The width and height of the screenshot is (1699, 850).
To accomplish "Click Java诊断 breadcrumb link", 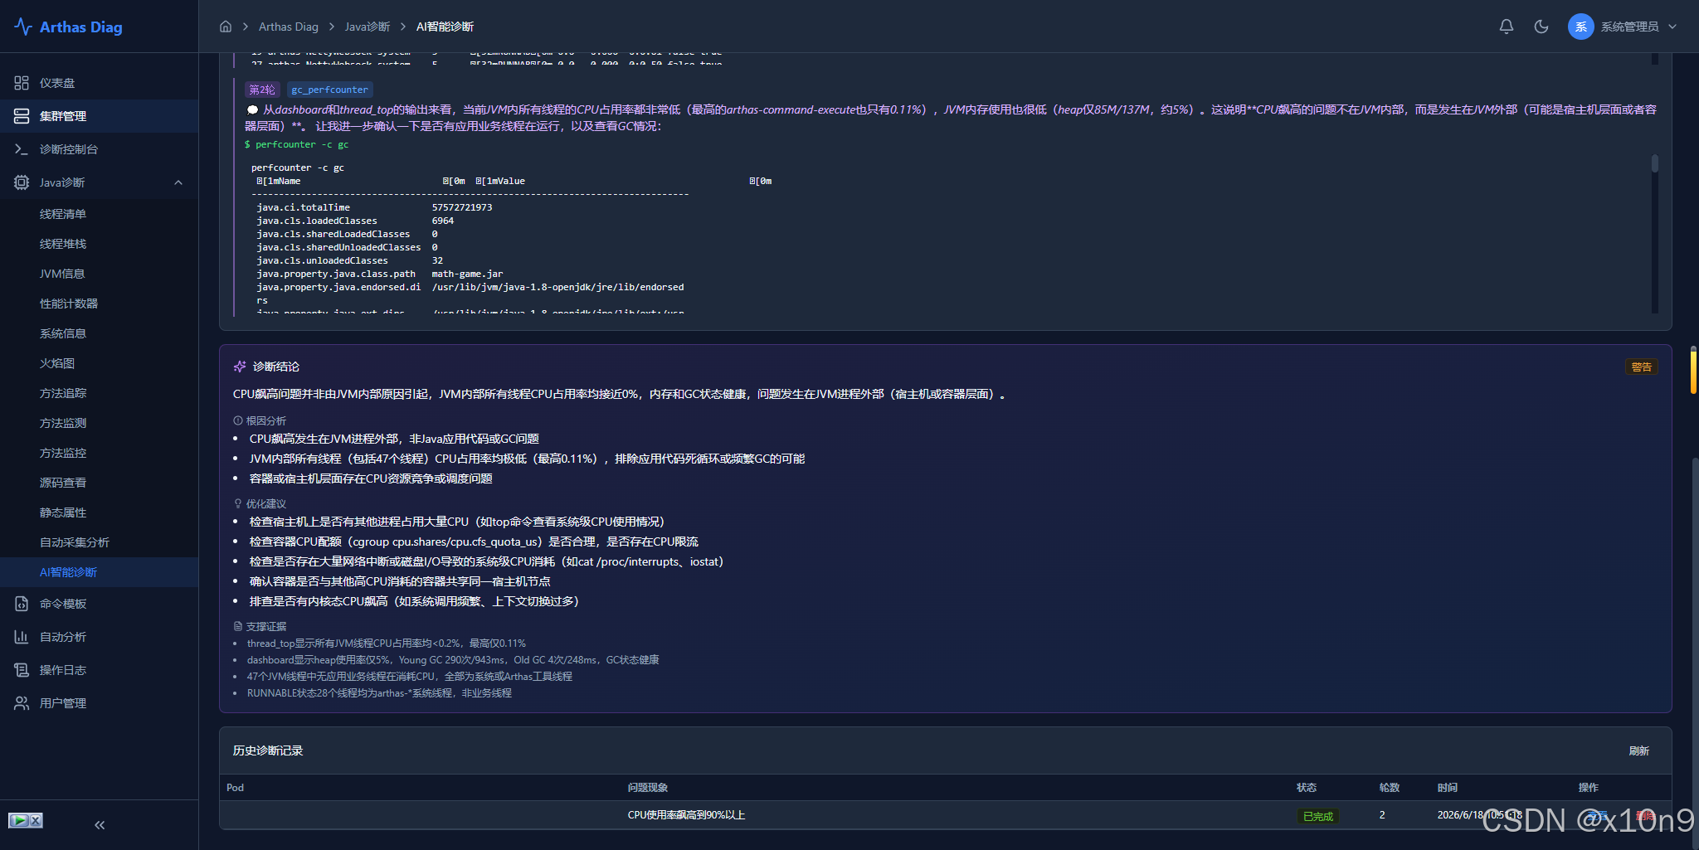I will click(x=368, y=27).
